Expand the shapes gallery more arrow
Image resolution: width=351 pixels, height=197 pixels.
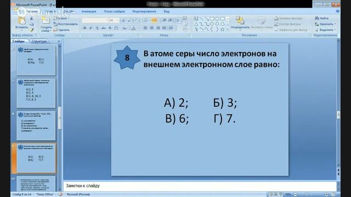click(228, 30)
